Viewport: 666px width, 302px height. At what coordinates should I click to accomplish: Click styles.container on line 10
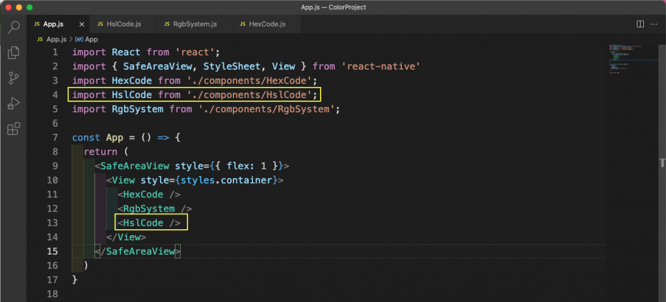[x=226, y=181]
